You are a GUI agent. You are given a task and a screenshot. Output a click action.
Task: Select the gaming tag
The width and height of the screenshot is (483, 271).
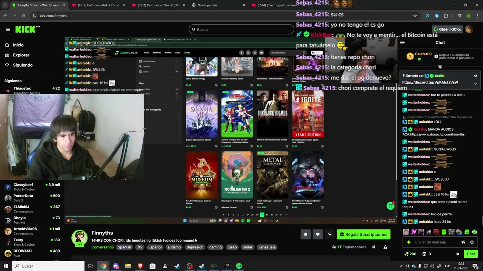tap(215, 247)
